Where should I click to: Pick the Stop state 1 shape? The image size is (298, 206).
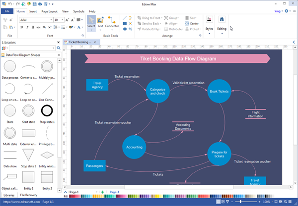coord(47,110)
